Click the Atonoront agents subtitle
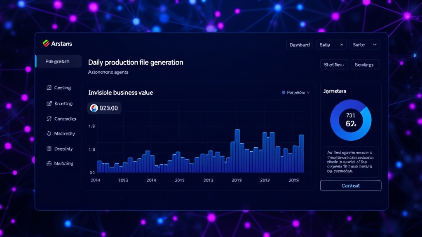Screen dimensions: 422x237 108,72
